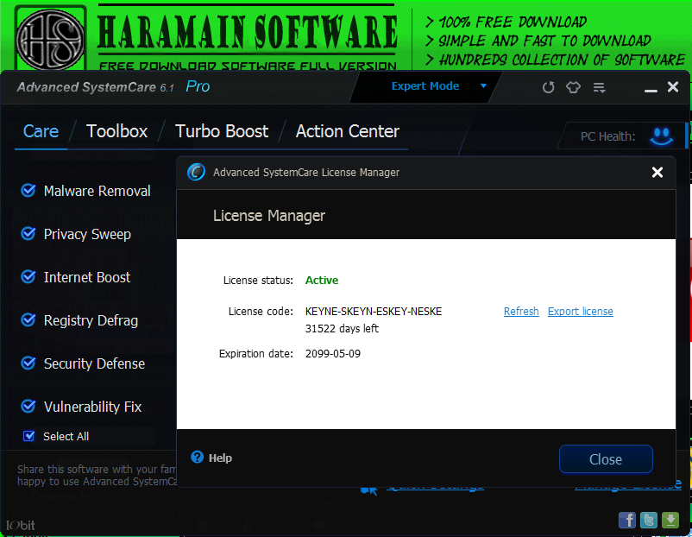Viewport: 692px width, 537px height.
Task: Open the skin (shirt) icon
Action: [573, 87]
